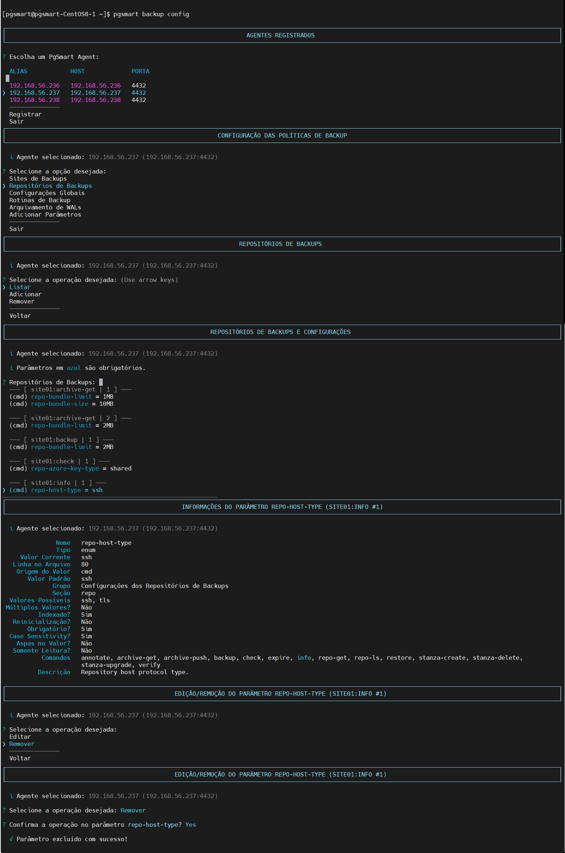The width and height of the screenshot is (565, 853).
Task: Click Yes confirmation answer
Action: pyautogui.click(x=191, y=825)
